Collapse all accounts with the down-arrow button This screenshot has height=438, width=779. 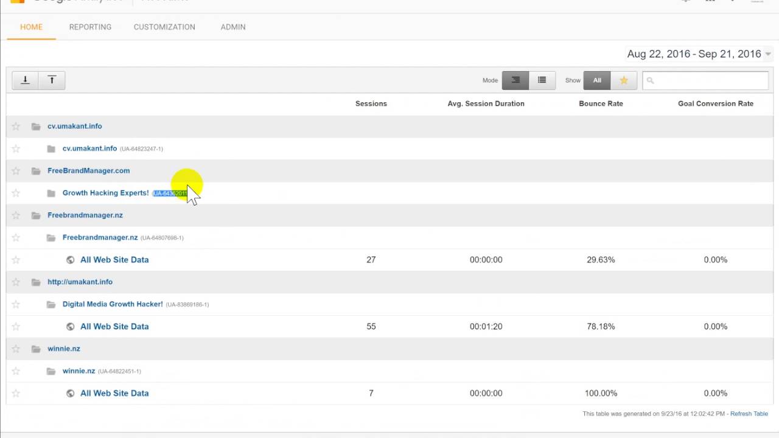pos(26,80)
